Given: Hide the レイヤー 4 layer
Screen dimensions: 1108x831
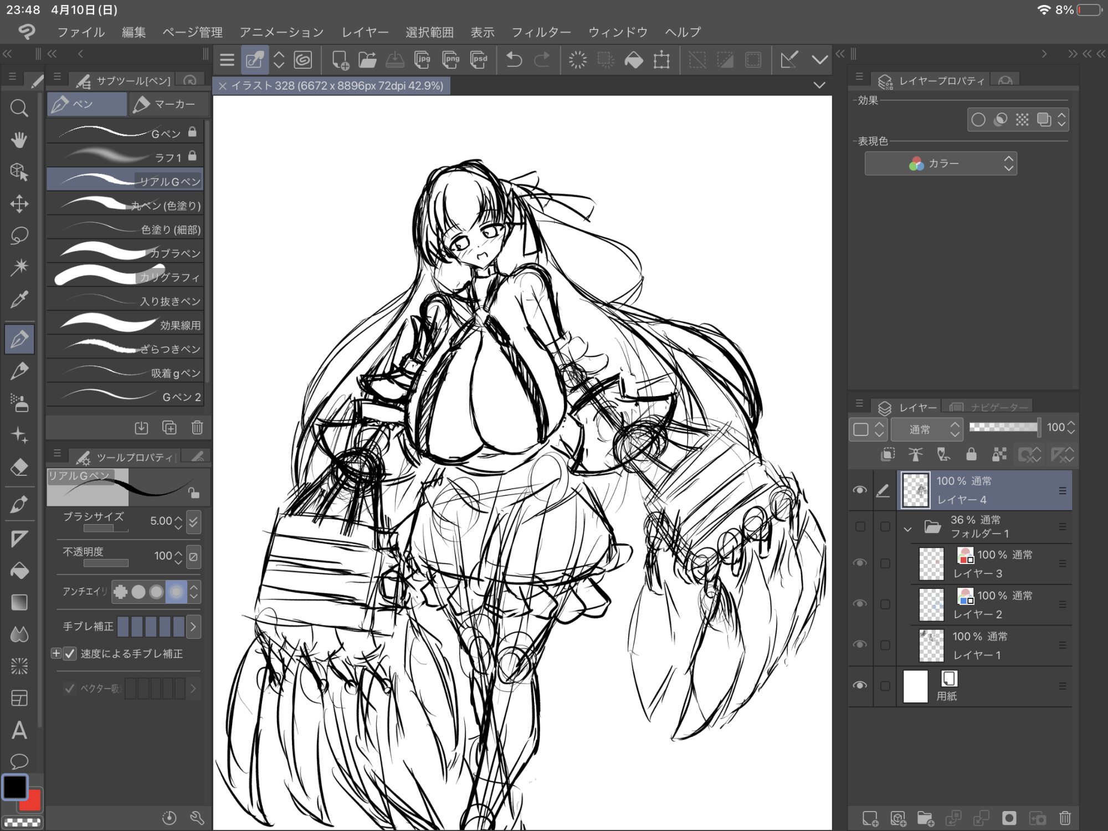Looking at the screenshot, I should point(860,490).
